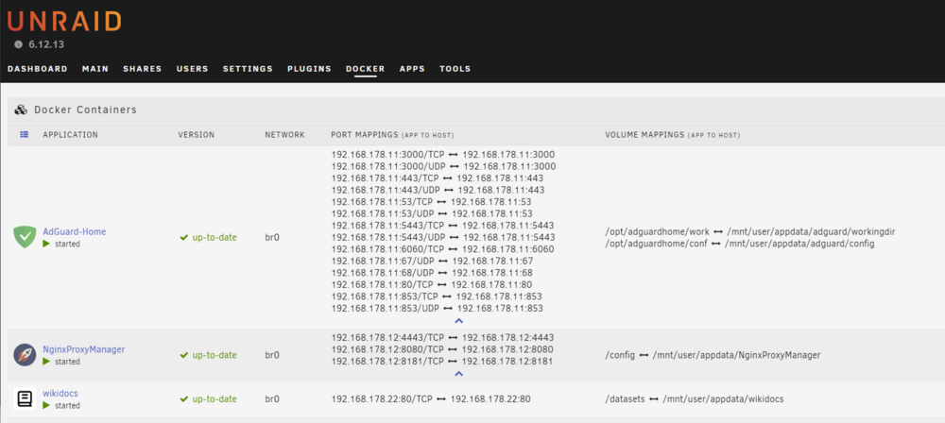The height and width of the screenshot is (423, 945).
Task: Click port mapping 192.168.178.11:443/TCP
Action: 437,178
